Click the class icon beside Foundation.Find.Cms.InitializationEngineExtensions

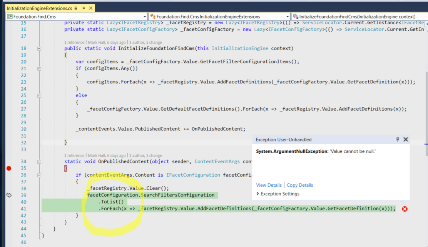pyautogui.click(x=152, y=17)
